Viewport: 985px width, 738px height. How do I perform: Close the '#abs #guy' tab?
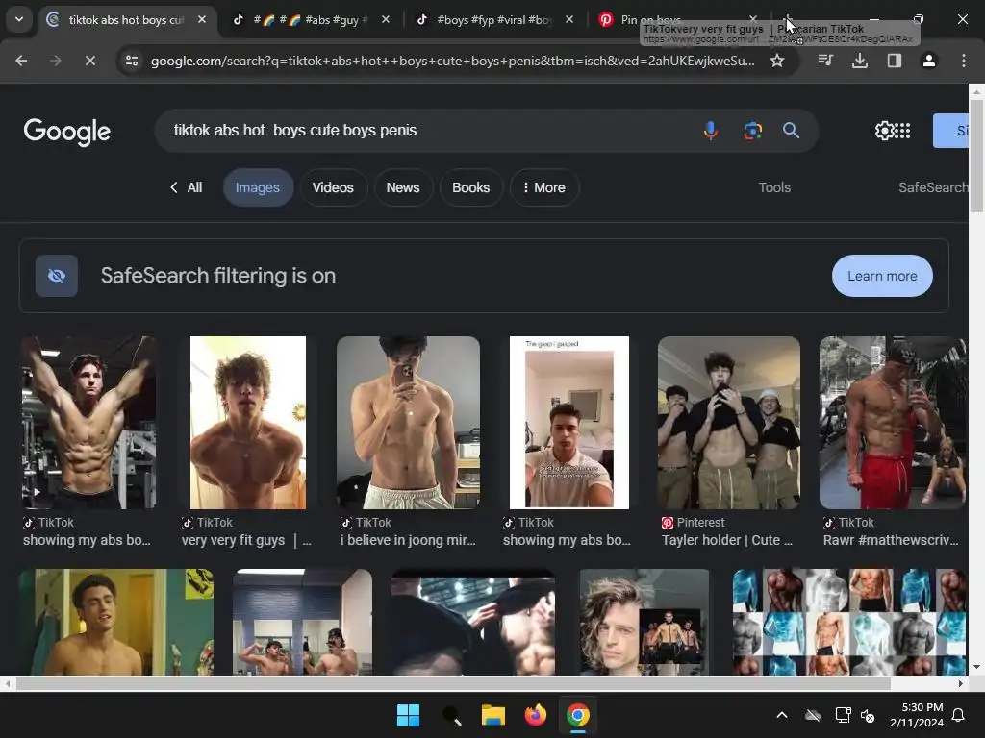(386, 19)
